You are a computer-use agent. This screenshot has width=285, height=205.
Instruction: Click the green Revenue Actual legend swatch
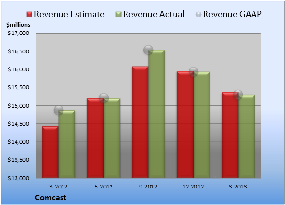118,14
